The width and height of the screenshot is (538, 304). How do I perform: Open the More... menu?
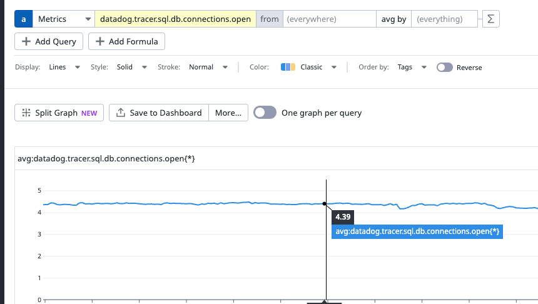(x=228, y=113)
